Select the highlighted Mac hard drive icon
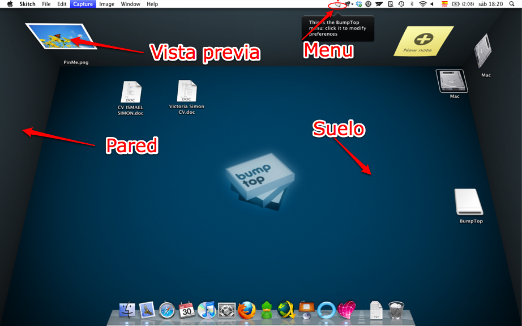This screenshot has height=326, width=522. coord(452,81)
